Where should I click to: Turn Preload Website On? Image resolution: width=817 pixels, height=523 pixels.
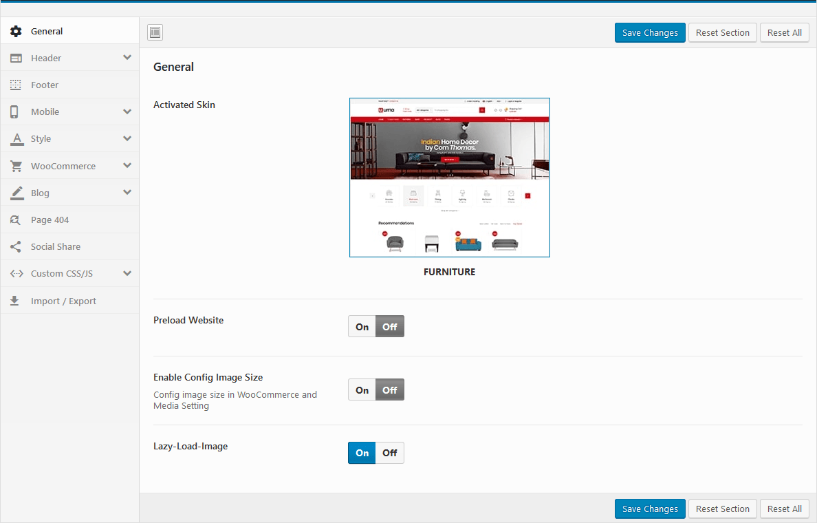click(362, 326)
